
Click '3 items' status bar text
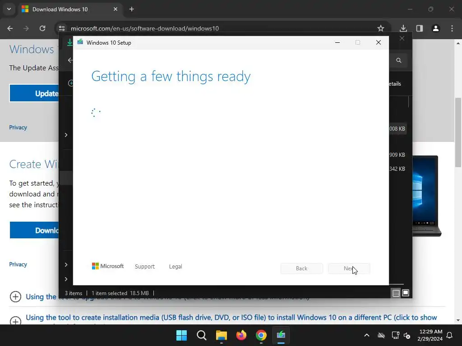(74, 293)
